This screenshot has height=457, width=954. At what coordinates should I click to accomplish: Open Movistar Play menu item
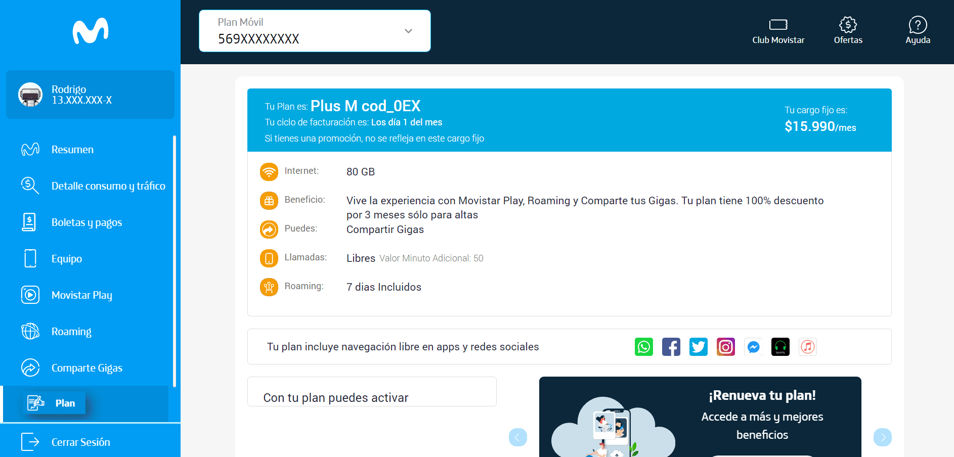[x=82, y=295]
